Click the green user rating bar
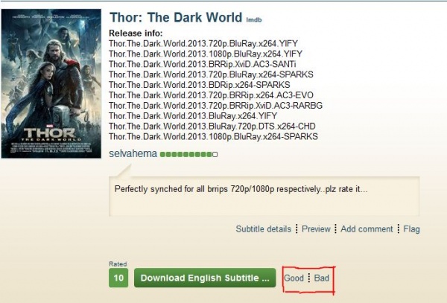 tap(188, 154)
